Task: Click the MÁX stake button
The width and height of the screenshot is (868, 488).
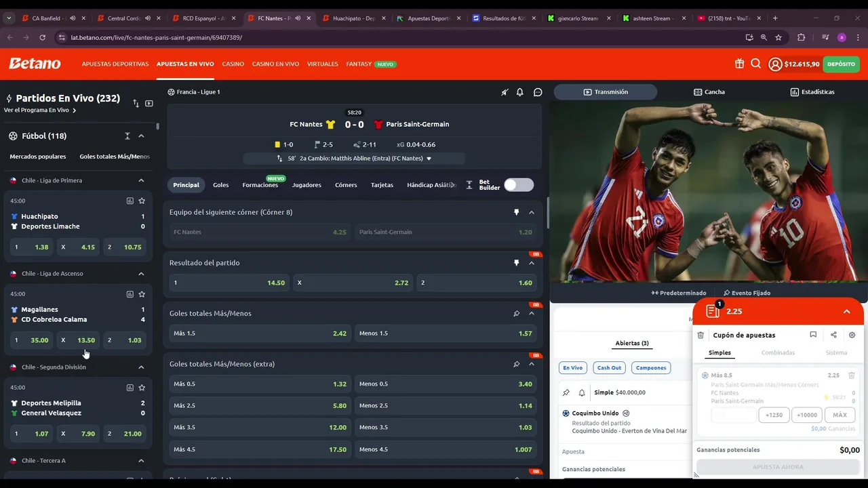Action: [840, 415]
